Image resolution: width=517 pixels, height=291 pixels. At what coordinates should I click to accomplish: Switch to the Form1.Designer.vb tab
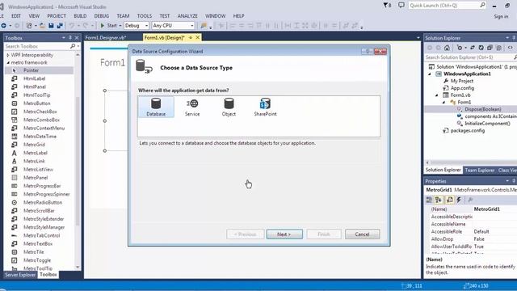pyautogui.click(x=106, y=38)
